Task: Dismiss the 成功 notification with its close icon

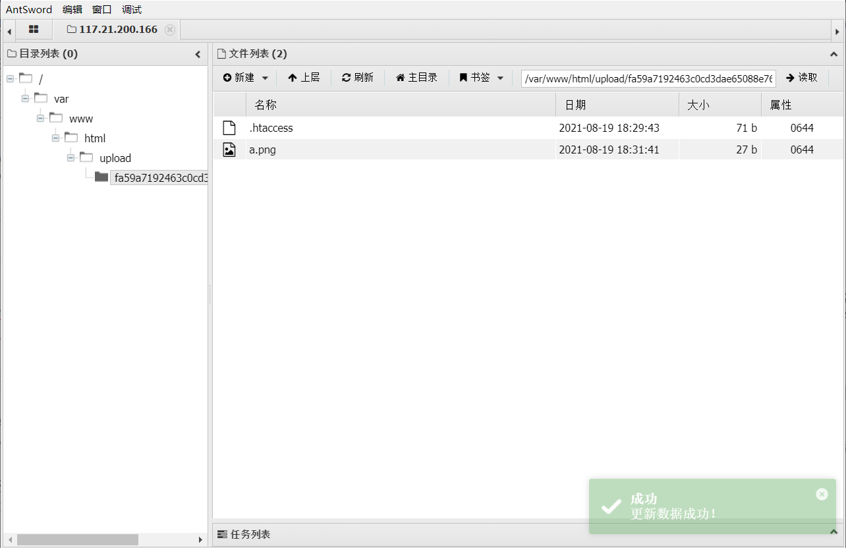Action: click(x=822, y=494)
